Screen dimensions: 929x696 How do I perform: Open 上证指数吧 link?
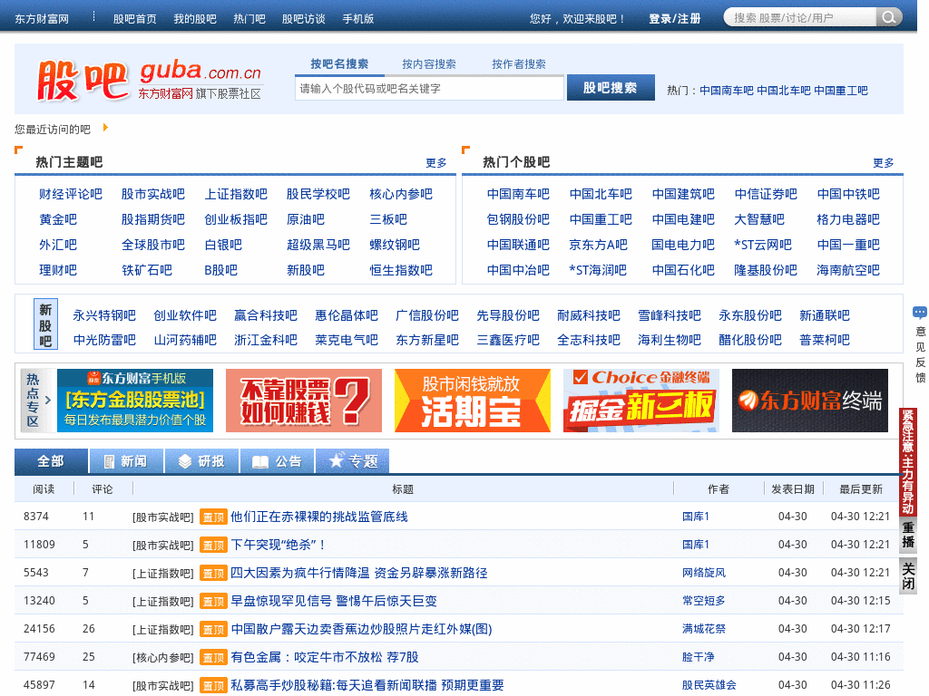236,194
